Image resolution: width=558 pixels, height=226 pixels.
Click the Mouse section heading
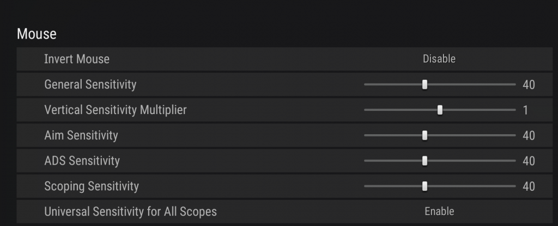pyautogui.click(x=37, y=34)
